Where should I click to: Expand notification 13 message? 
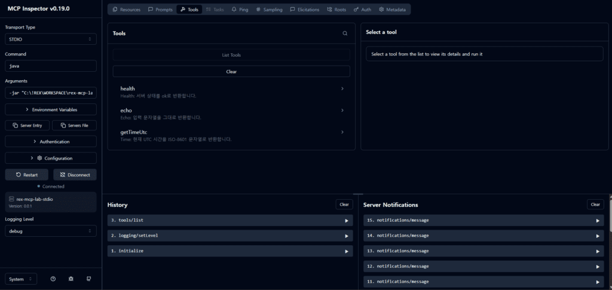[484, 251]
